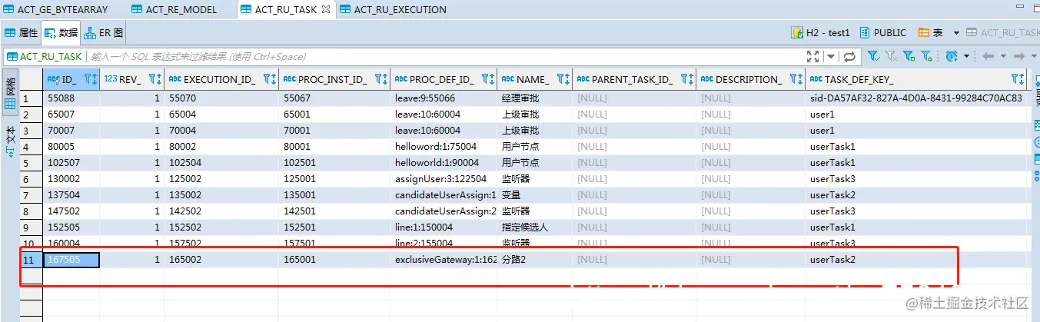
Task: Maximize the filter panel with expand icon
Action: click(x=813, y=56)
